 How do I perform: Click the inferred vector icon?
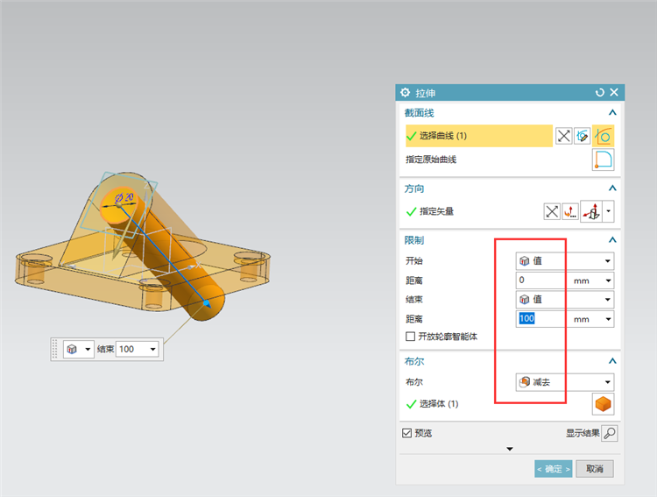pyautogui.click(x=591, y=211)
